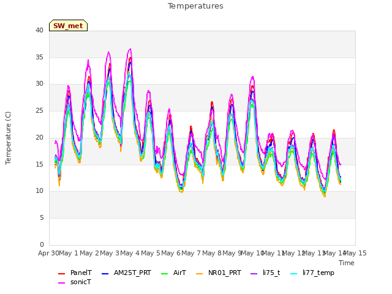
Task: Click the 35 y-axis tick label
Action: click(39, 57)
